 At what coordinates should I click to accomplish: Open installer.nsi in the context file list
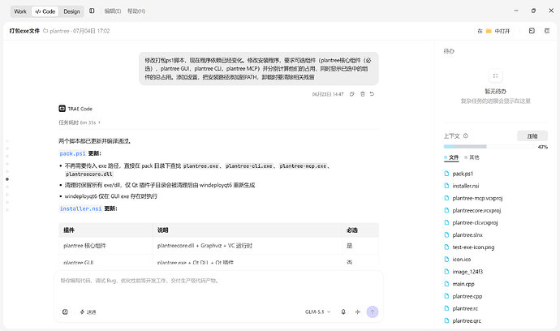466,186
